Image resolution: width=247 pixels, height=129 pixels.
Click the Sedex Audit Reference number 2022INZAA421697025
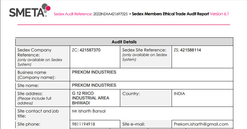110,14
